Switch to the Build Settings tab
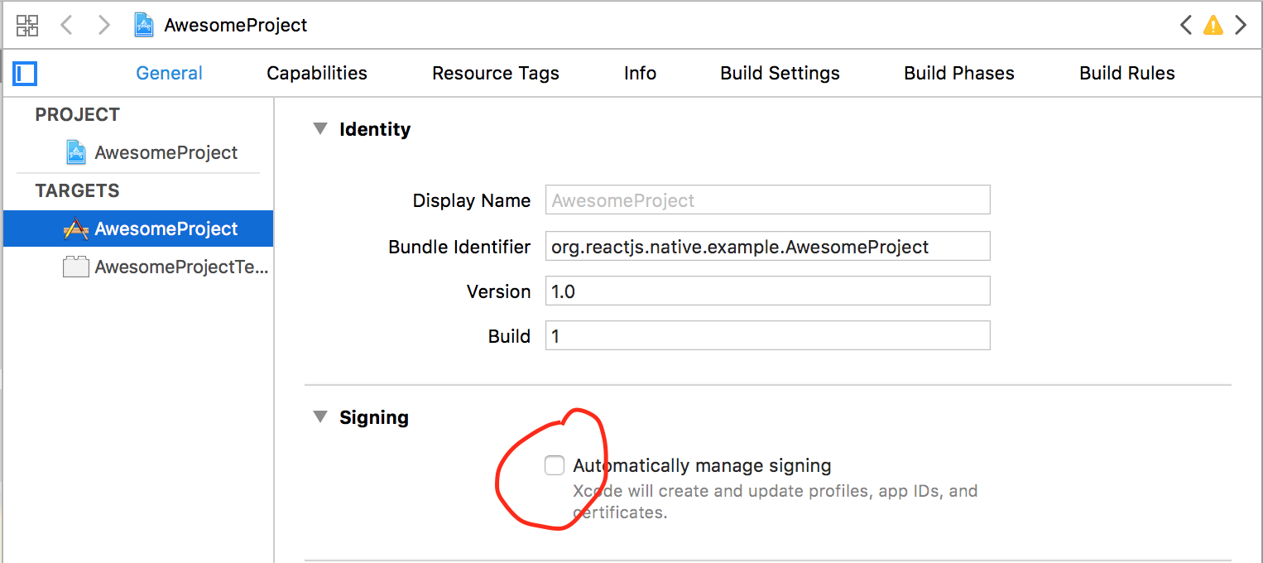 tap(779, 73)
